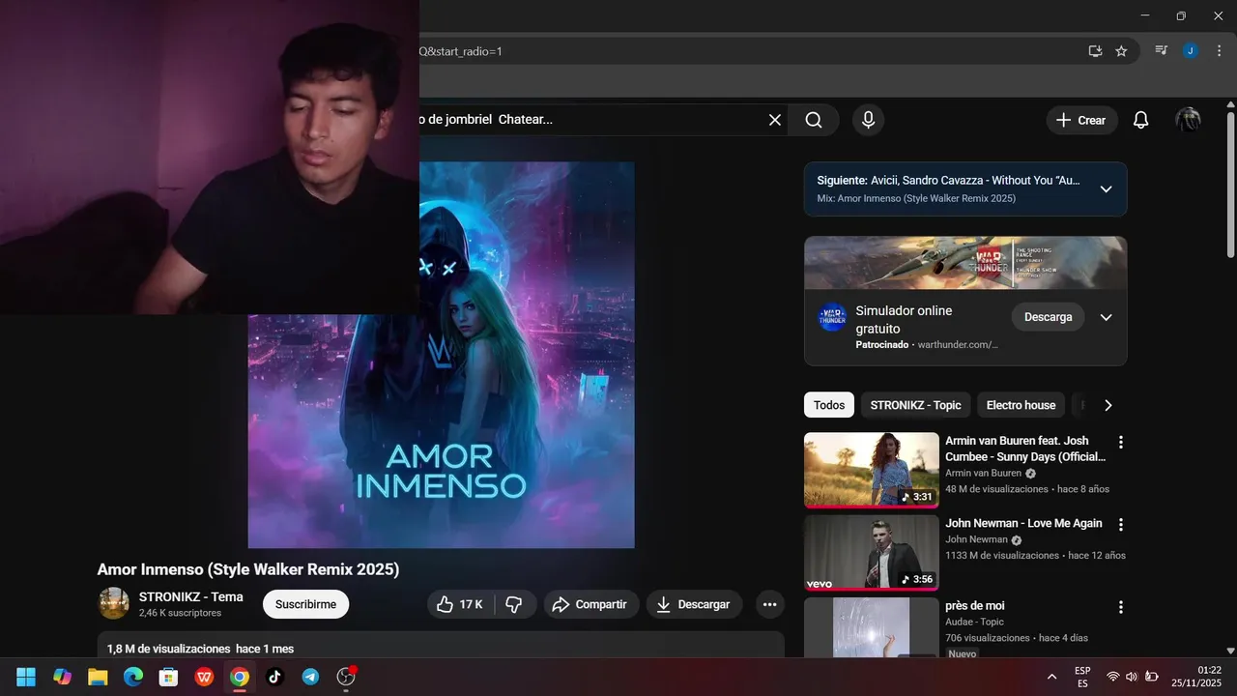Select the Electro house chip
This screenshot has width=1237, height=696.
[x=1021, y=405]
